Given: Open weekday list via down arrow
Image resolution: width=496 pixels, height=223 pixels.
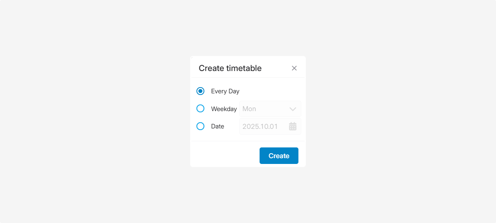Looking at the screenshot, I should coord(293,109).
